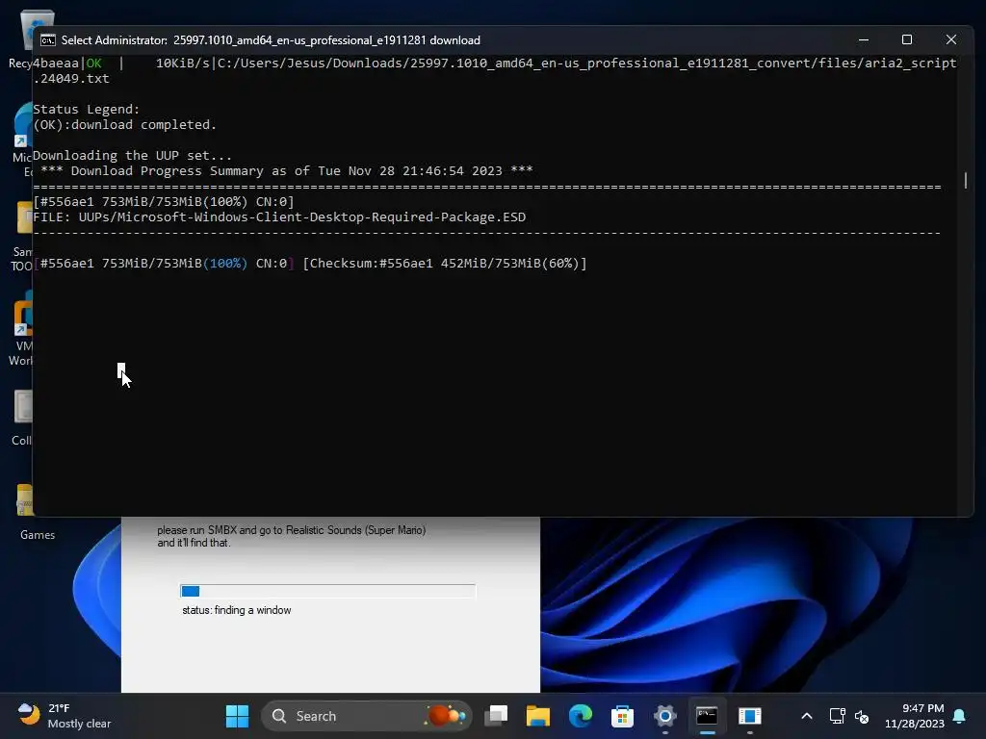The height and width of the screenshot is (739, 986).
Task: Click the 'FILE: UUPs/Microsoft-Windows-Client-Desktop-Required-Package.ESD' line
Action: point(279,217)
